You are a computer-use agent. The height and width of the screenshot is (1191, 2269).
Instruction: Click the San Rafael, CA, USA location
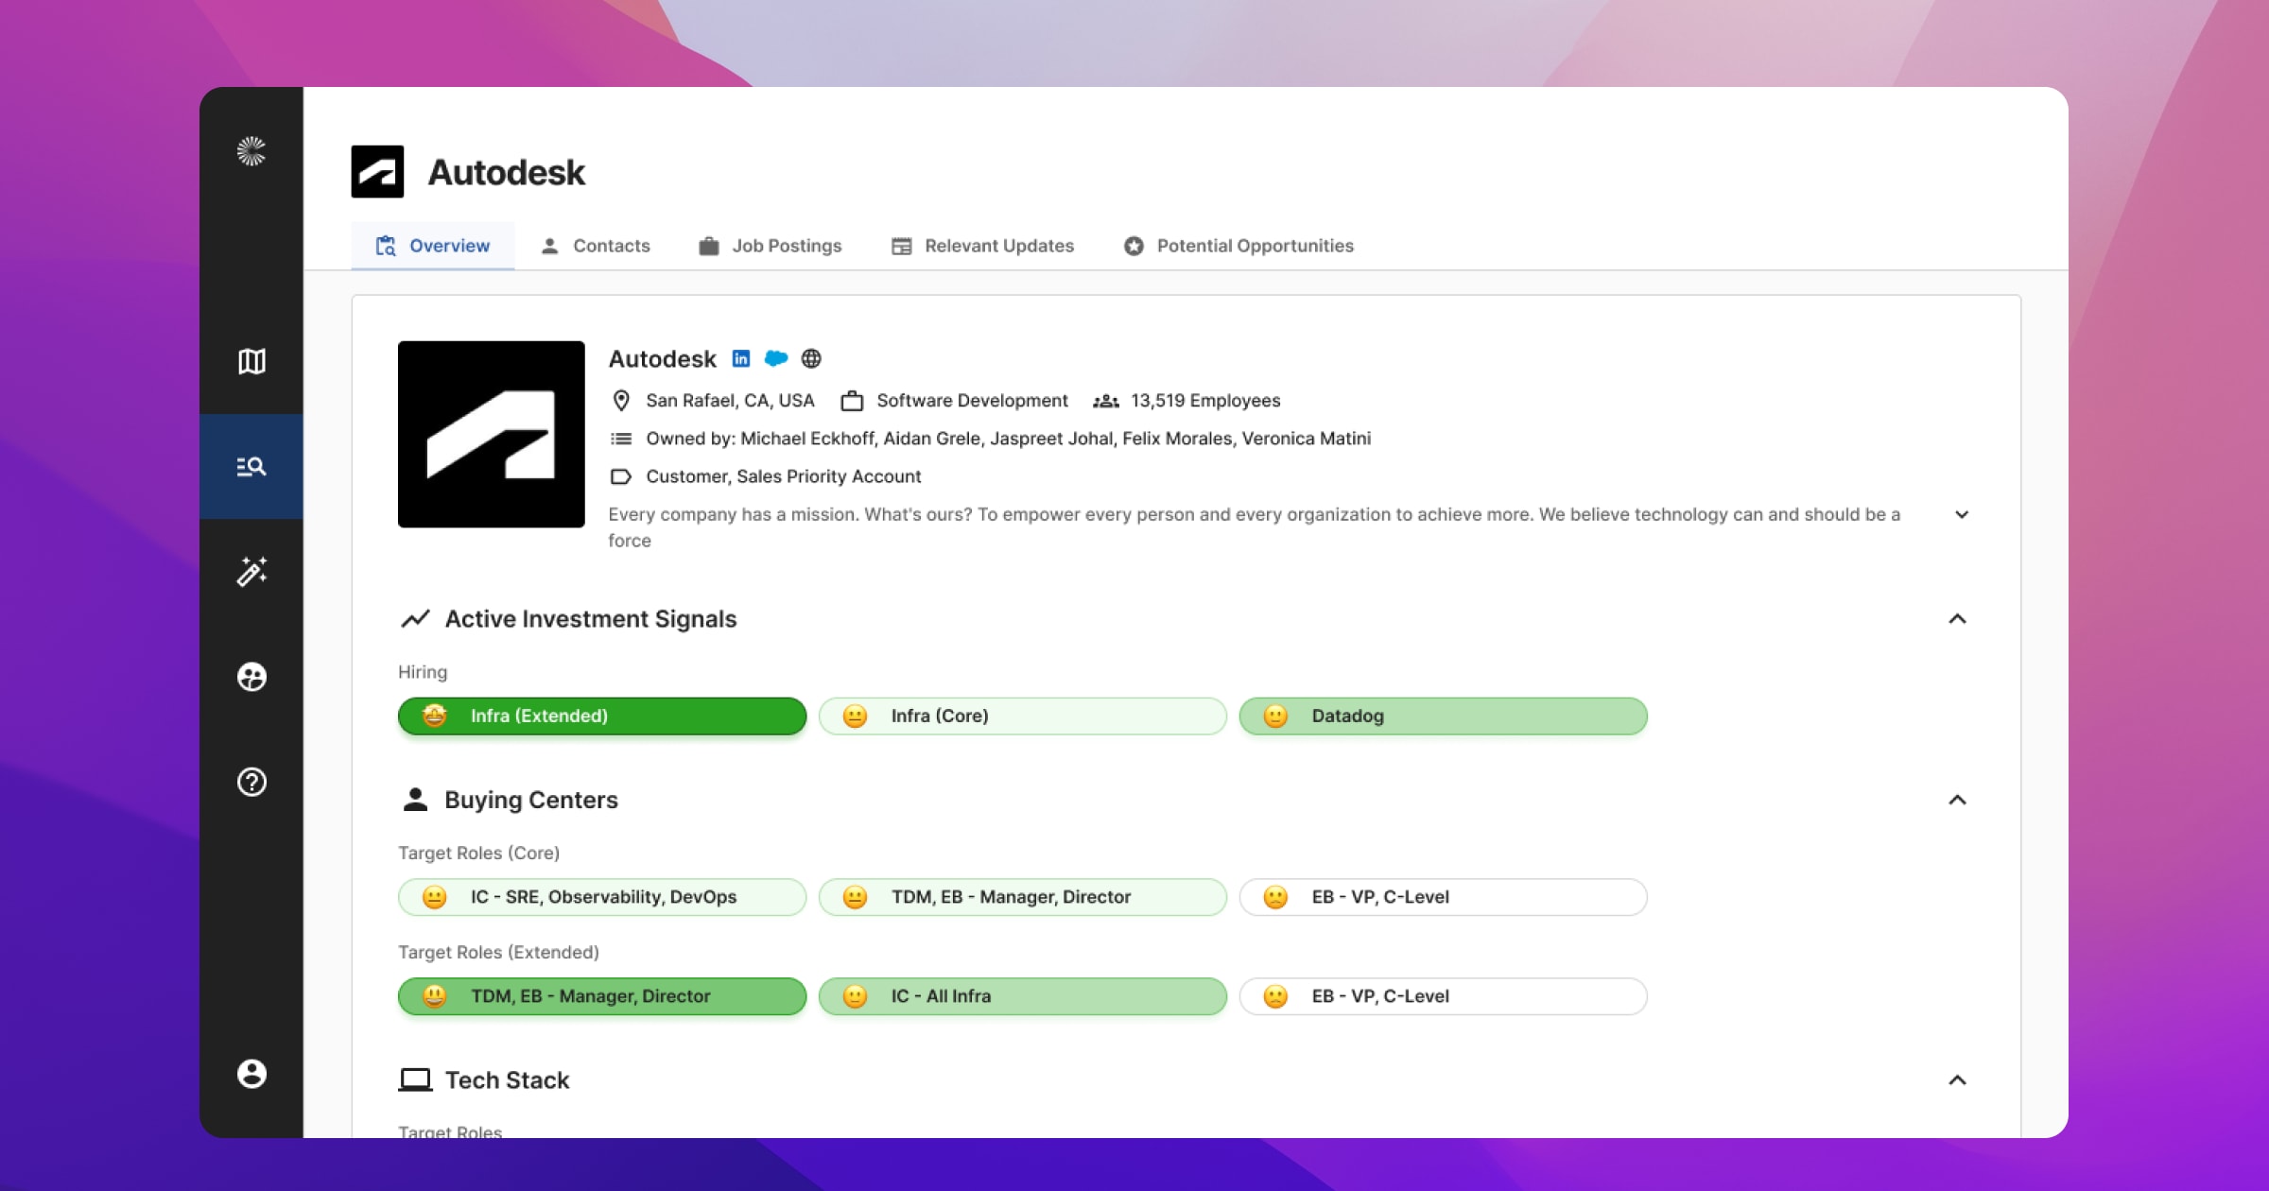click(730, 401)
